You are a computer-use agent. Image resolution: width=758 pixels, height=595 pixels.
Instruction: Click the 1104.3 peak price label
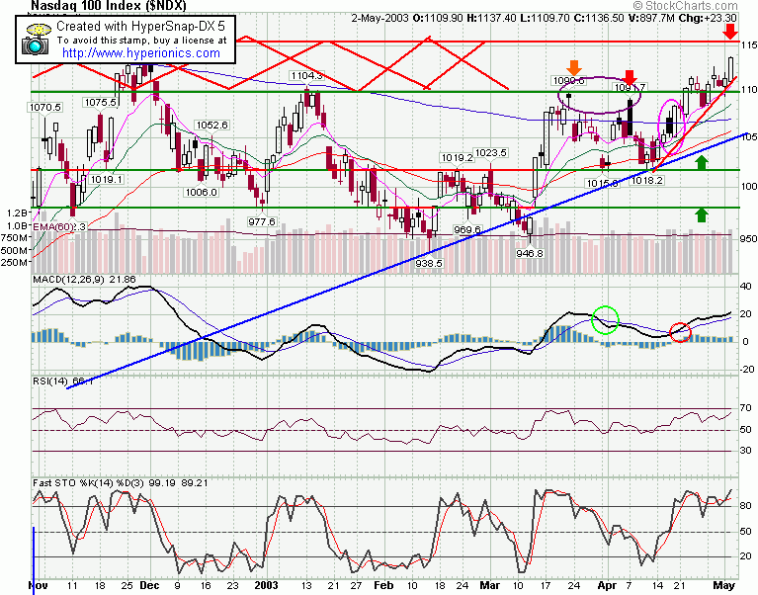click(x=306, y=76)
